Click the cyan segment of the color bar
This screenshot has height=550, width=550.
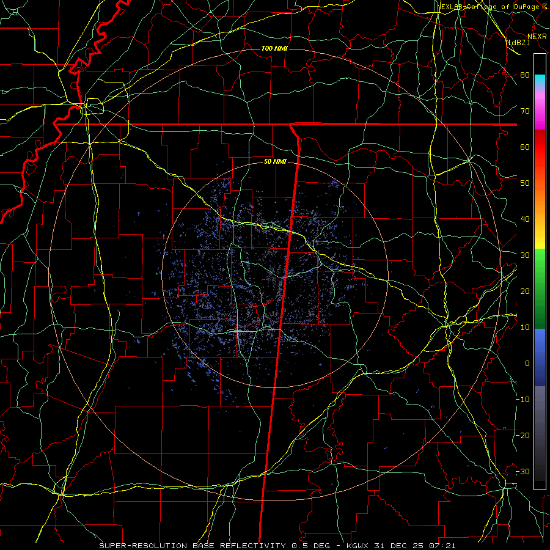(x=540, y=81)
